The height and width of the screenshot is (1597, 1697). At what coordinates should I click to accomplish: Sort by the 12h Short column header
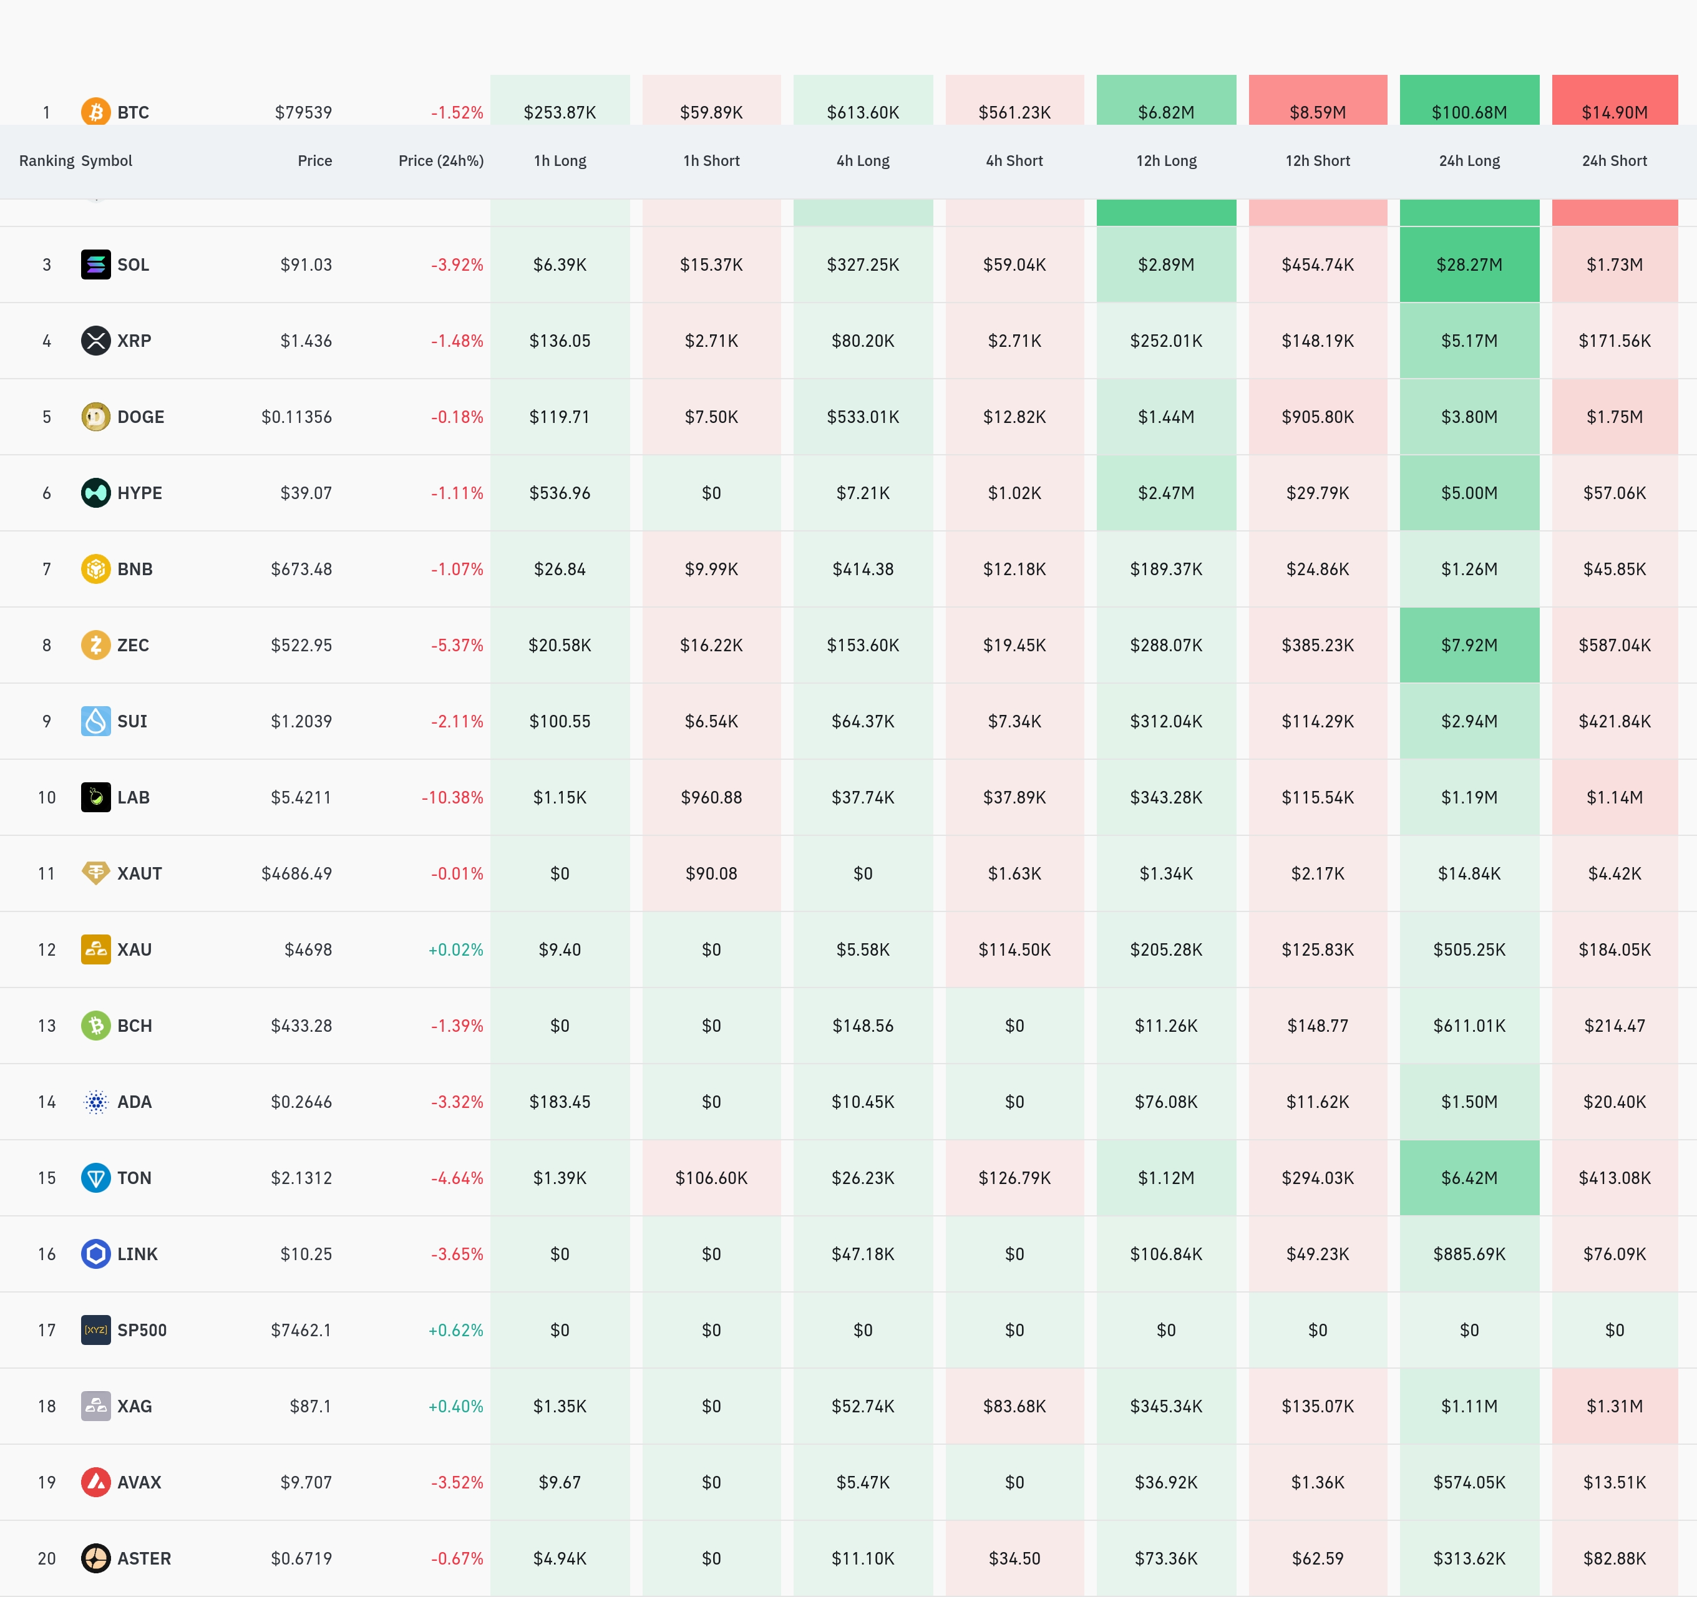[x=1318, y=160]
